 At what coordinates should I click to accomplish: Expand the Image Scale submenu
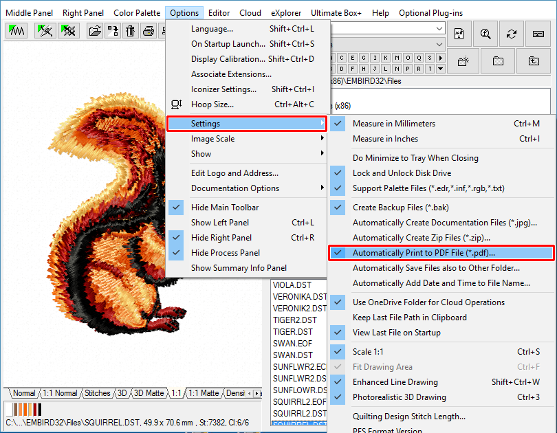point(247,139)
